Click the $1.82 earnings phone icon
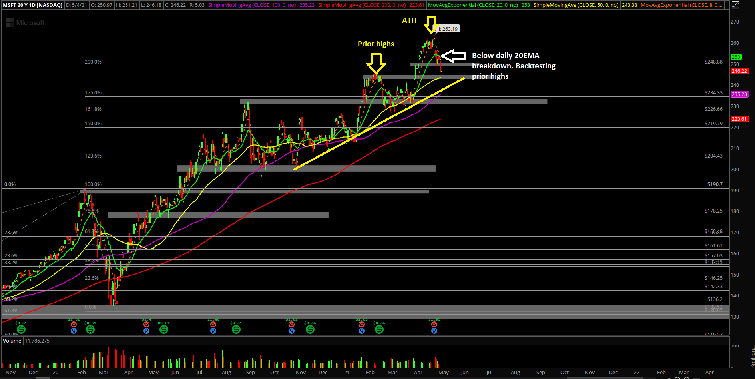Image resolution: width=755 pixels, height=379 pixels. coord(292,325)
